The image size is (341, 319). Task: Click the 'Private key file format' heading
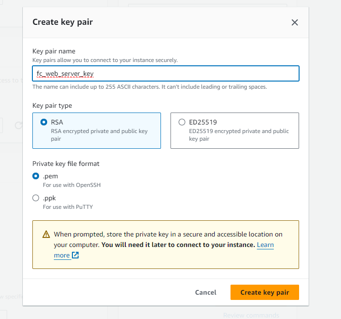pyautogui.click(x=66, y=164)
